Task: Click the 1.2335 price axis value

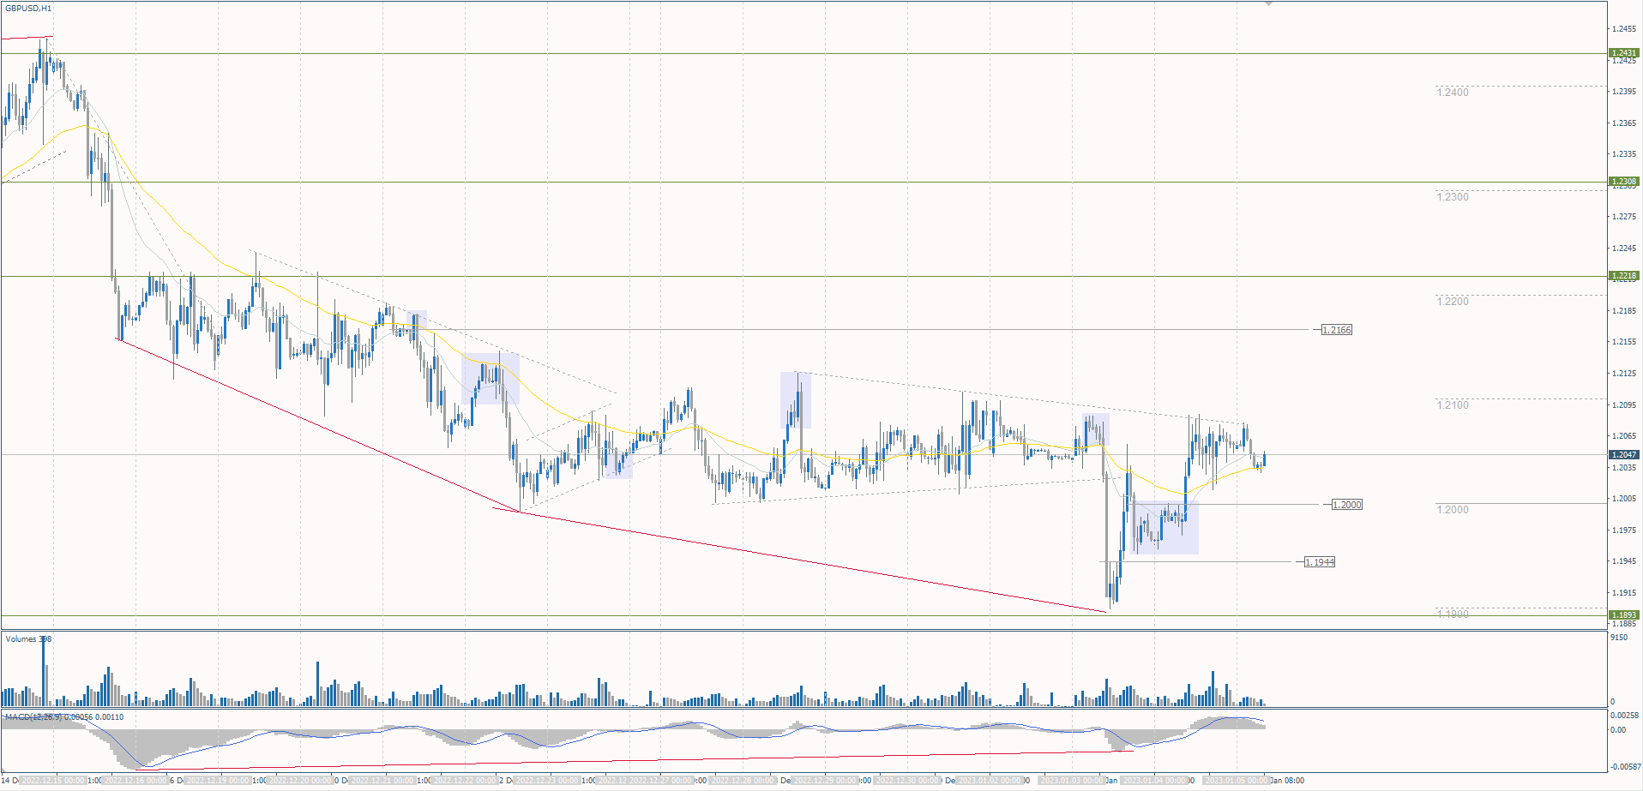Action: click(1624, 154)
